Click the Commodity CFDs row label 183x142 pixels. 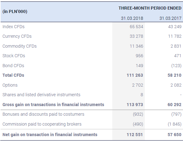pyautogui.click(x=20, y=46)
